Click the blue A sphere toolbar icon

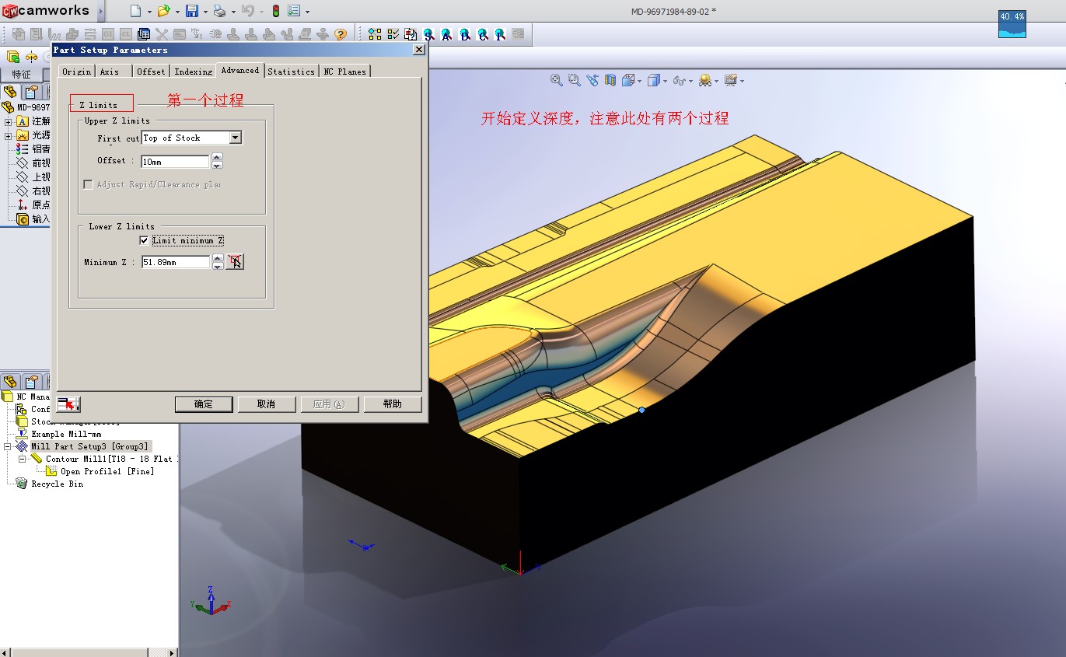(447, 34)
